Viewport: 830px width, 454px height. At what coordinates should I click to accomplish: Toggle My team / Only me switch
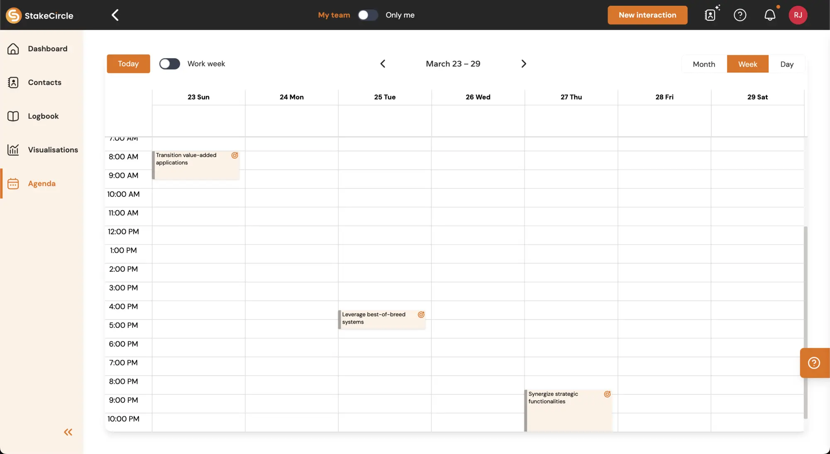coord(368,15)
